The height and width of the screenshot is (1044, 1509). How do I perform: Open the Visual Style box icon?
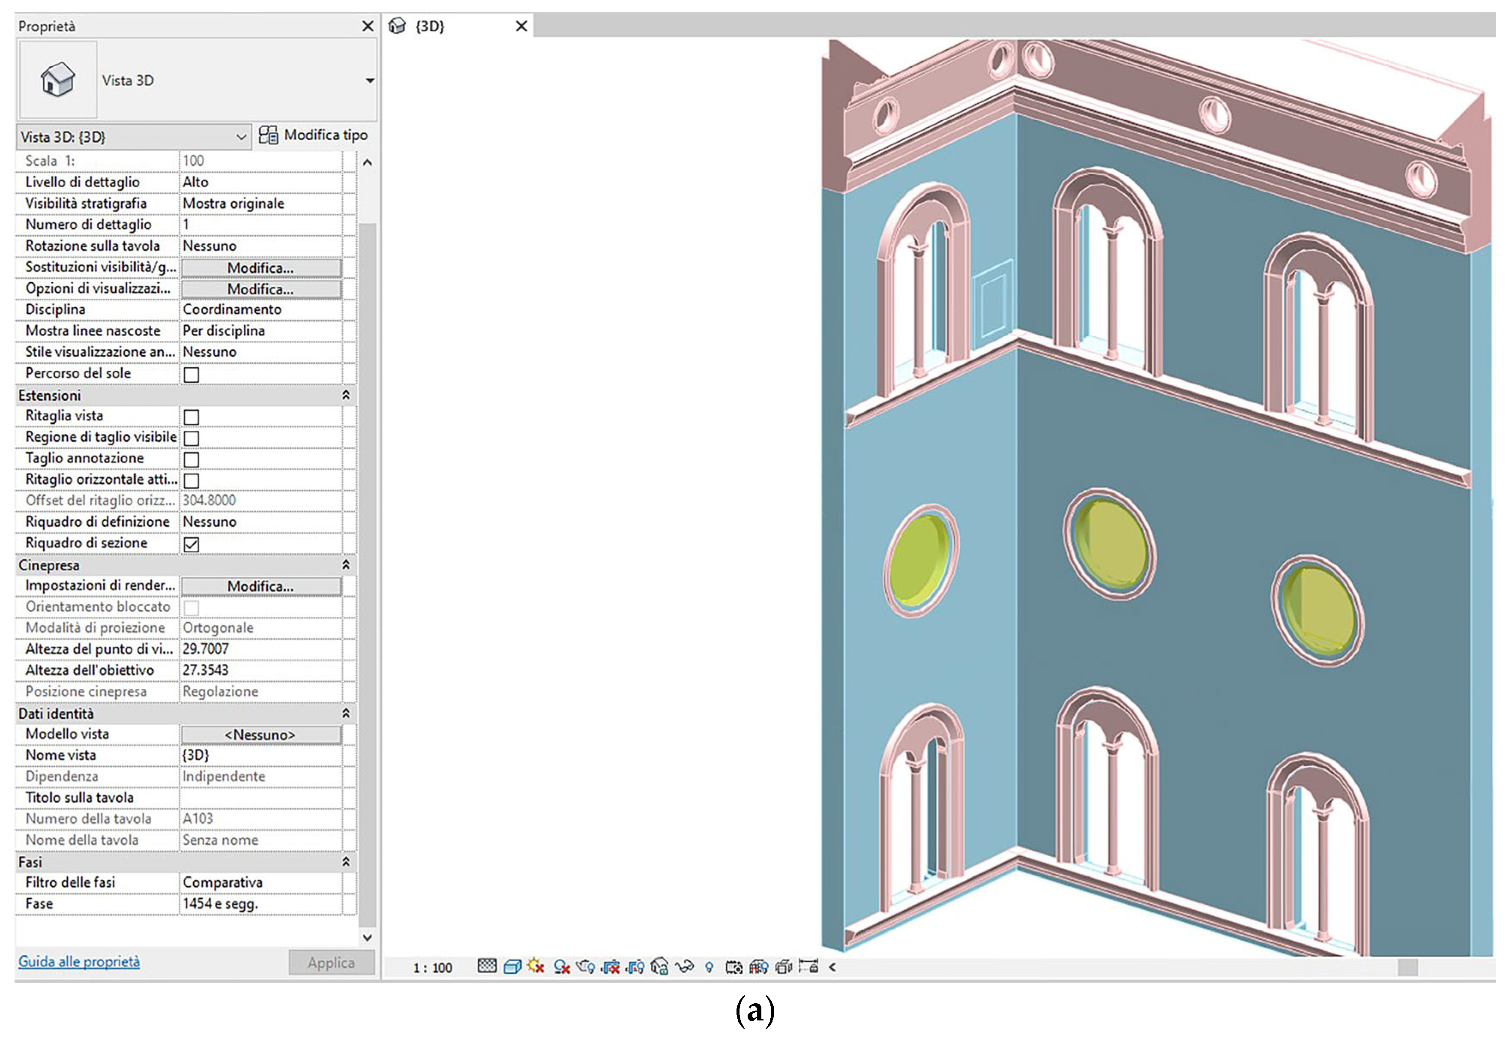pos(512,966)
